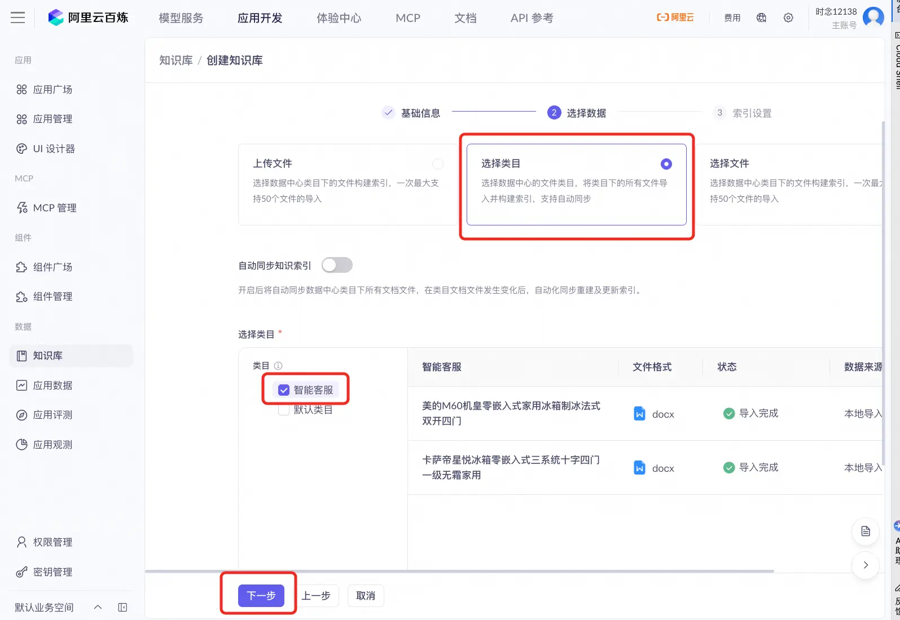
Task: Click the 权限管理 user icon
Action: [21, 542]
